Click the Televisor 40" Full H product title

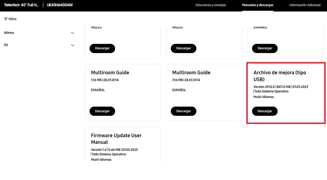21,5
